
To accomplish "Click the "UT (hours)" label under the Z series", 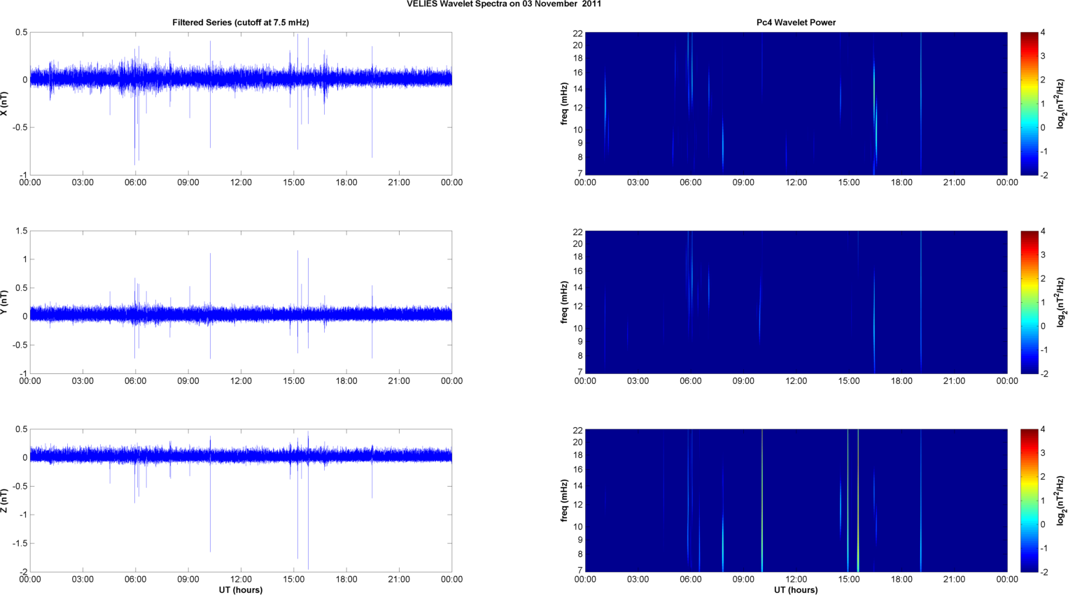I will [240, 589].
